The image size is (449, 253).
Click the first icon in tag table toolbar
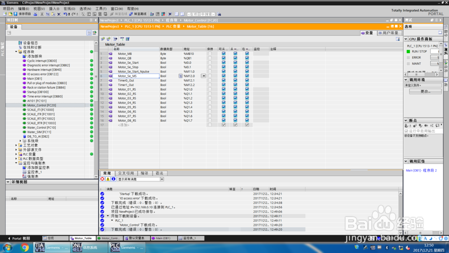pyautogui.click(x=103, y=39)
